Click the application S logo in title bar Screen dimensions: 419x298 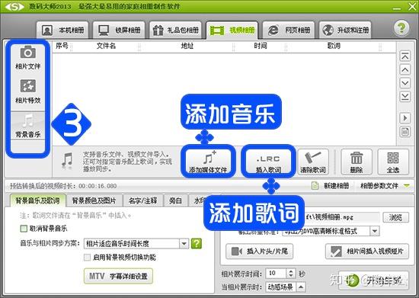pos(14,6)
